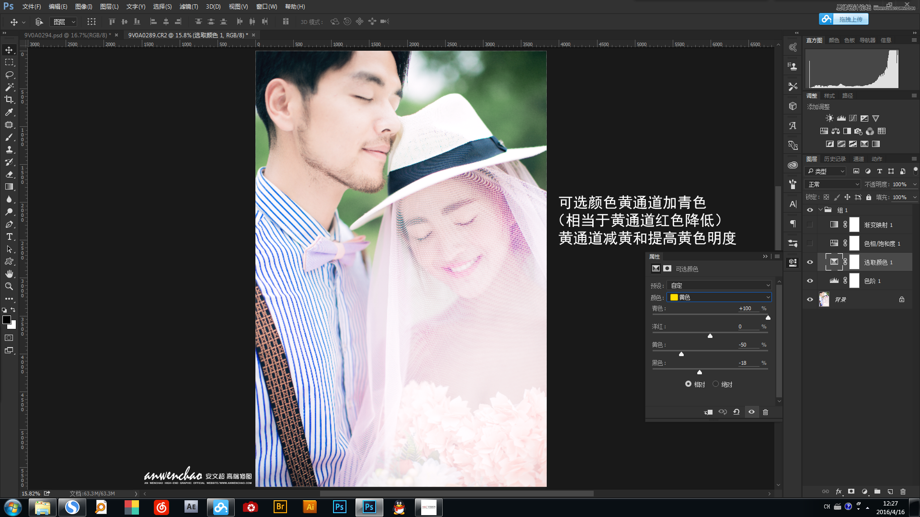
Task: Select the Crop tool
Action: click(9, 100)
